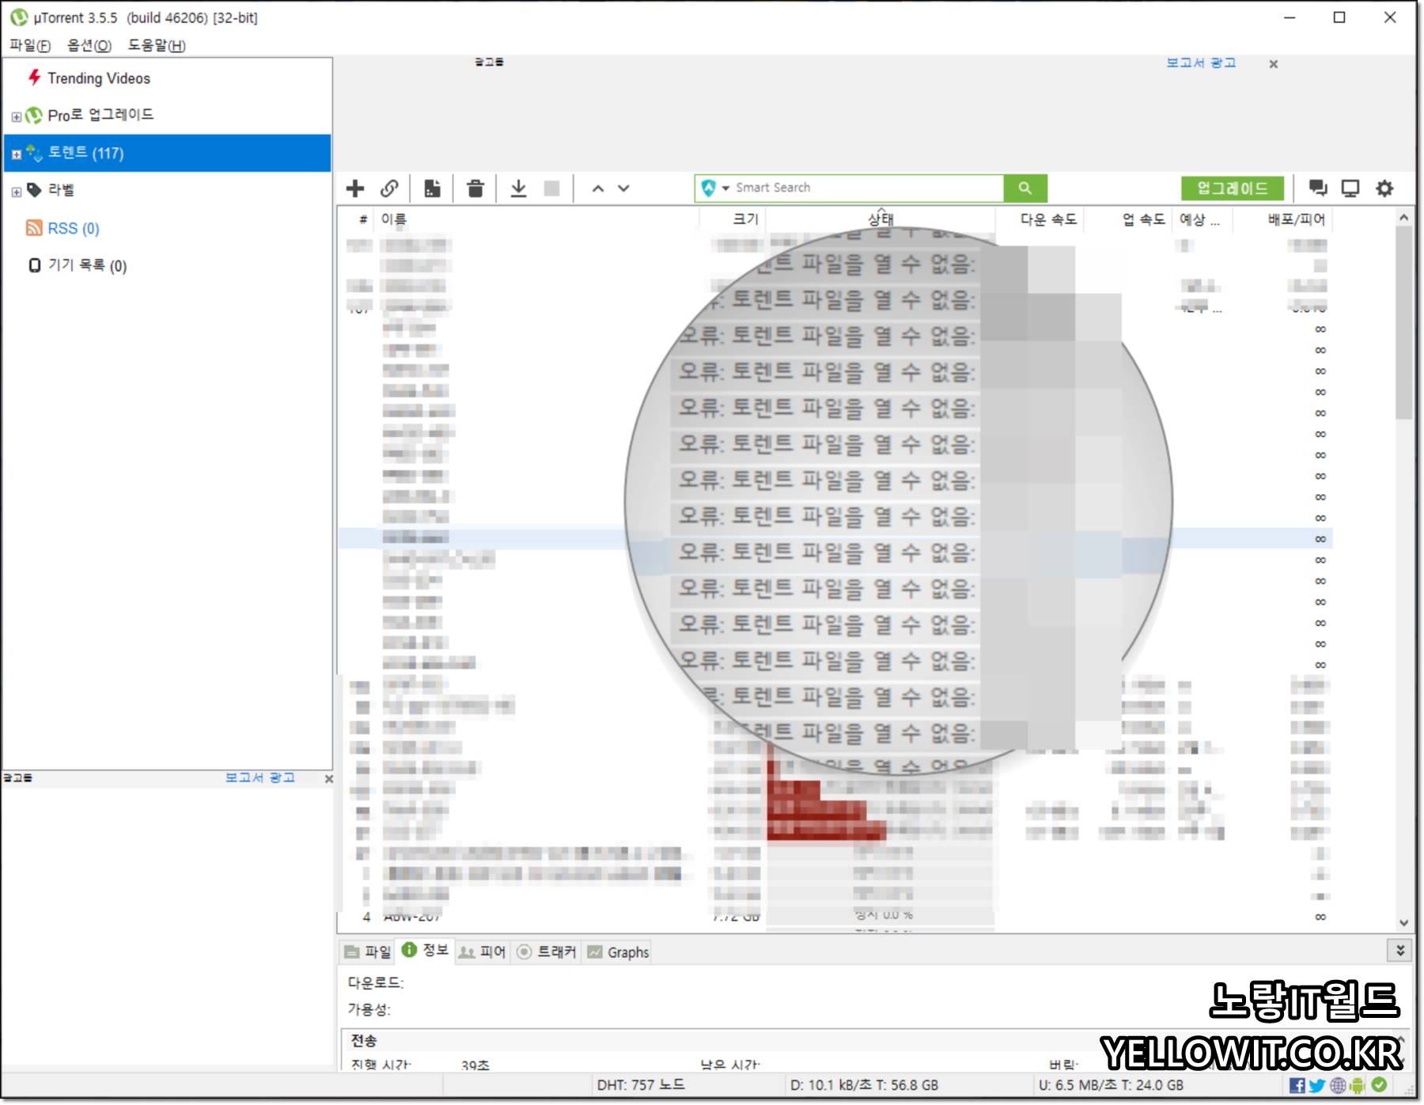Expand the 토렌트 tree node
This screenshot has height=1105, width=1424.
pyautogui.click(x=16, y=154)
